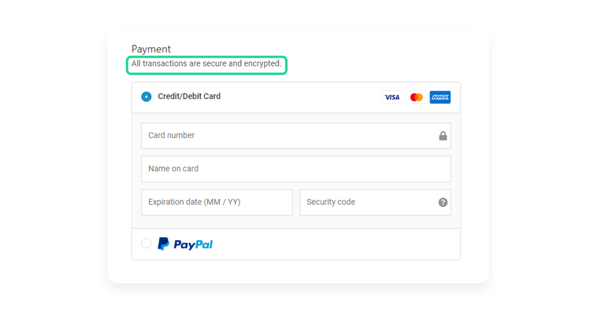Click the PayPal double-P logo icon
This screenshot has width=597, height=313.
[163, 243]
